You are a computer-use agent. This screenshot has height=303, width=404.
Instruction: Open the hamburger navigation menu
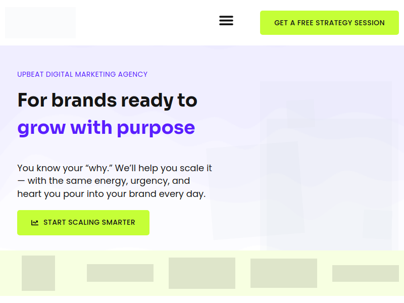tap(226, 21)
